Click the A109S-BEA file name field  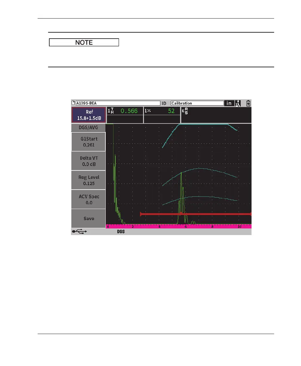118,103
